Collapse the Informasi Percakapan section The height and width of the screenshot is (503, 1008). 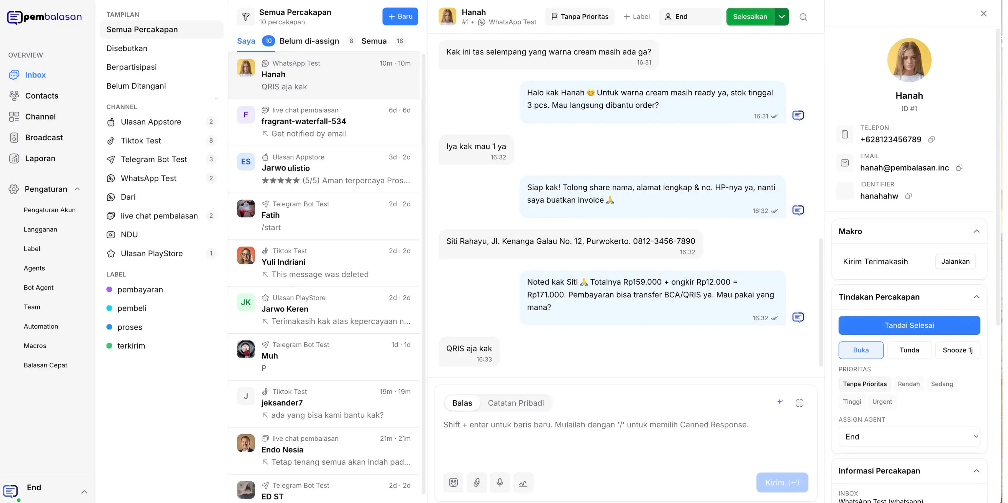pos(976,471)
